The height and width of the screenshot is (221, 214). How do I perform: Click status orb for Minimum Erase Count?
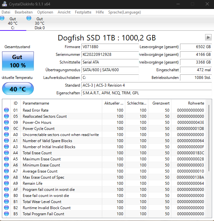6,165
